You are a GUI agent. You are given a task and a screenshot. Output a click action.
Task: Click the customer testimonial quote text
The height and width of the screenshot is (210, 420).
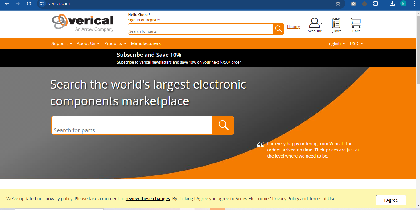[x=313, y=150]
